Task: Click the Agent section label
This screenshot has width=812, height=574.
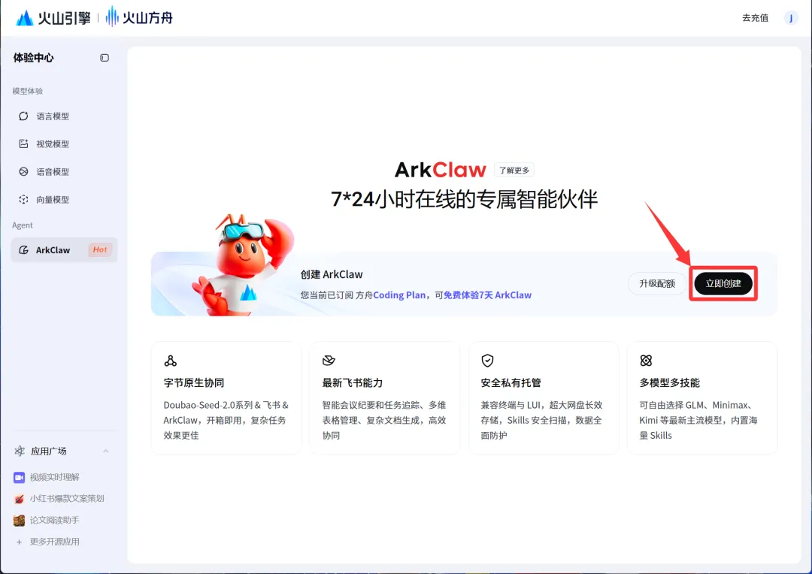Action: [23, 225]
